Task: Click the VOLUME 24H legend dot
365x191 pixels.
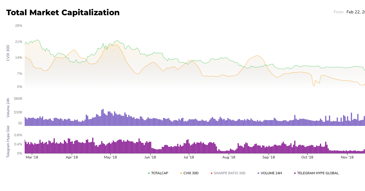Action: pos(258,173)
